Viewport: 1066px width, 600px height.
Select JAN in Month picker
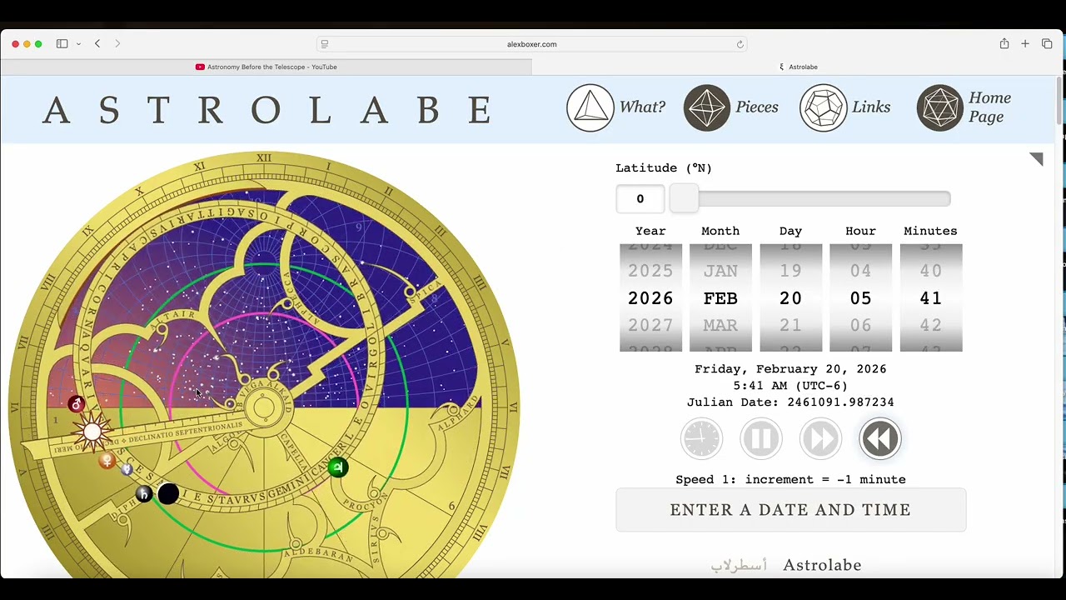click(x=720, y=271)
